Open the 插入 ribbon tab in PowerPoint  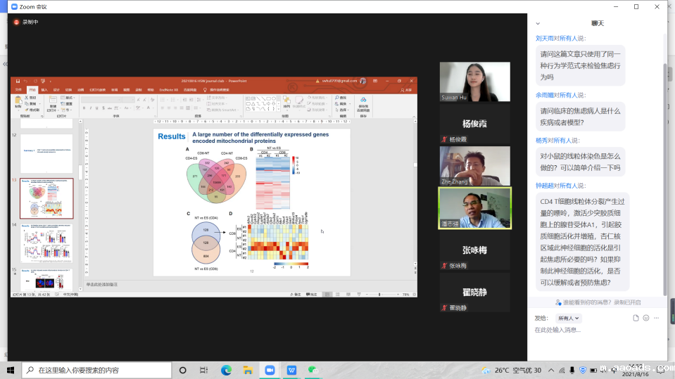click(44, 90)
